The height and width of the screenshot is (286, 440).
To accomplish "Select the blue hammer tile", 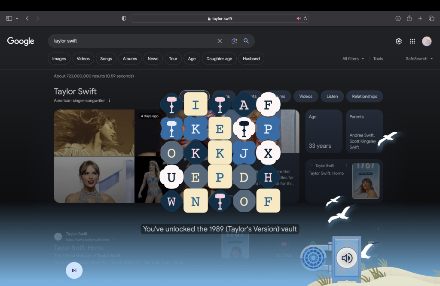I will tap(171, 129).
